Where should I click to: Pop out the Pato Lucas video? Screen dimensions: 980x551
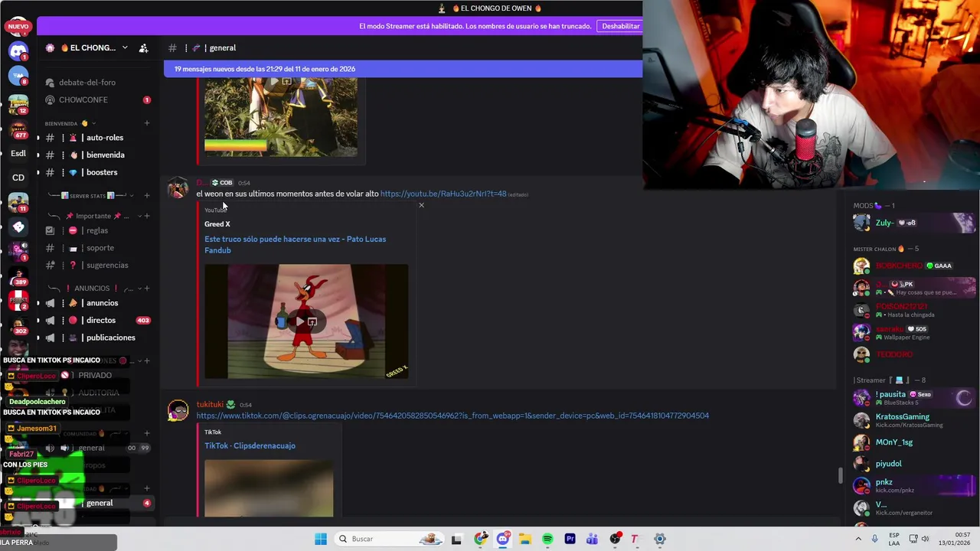312,321
